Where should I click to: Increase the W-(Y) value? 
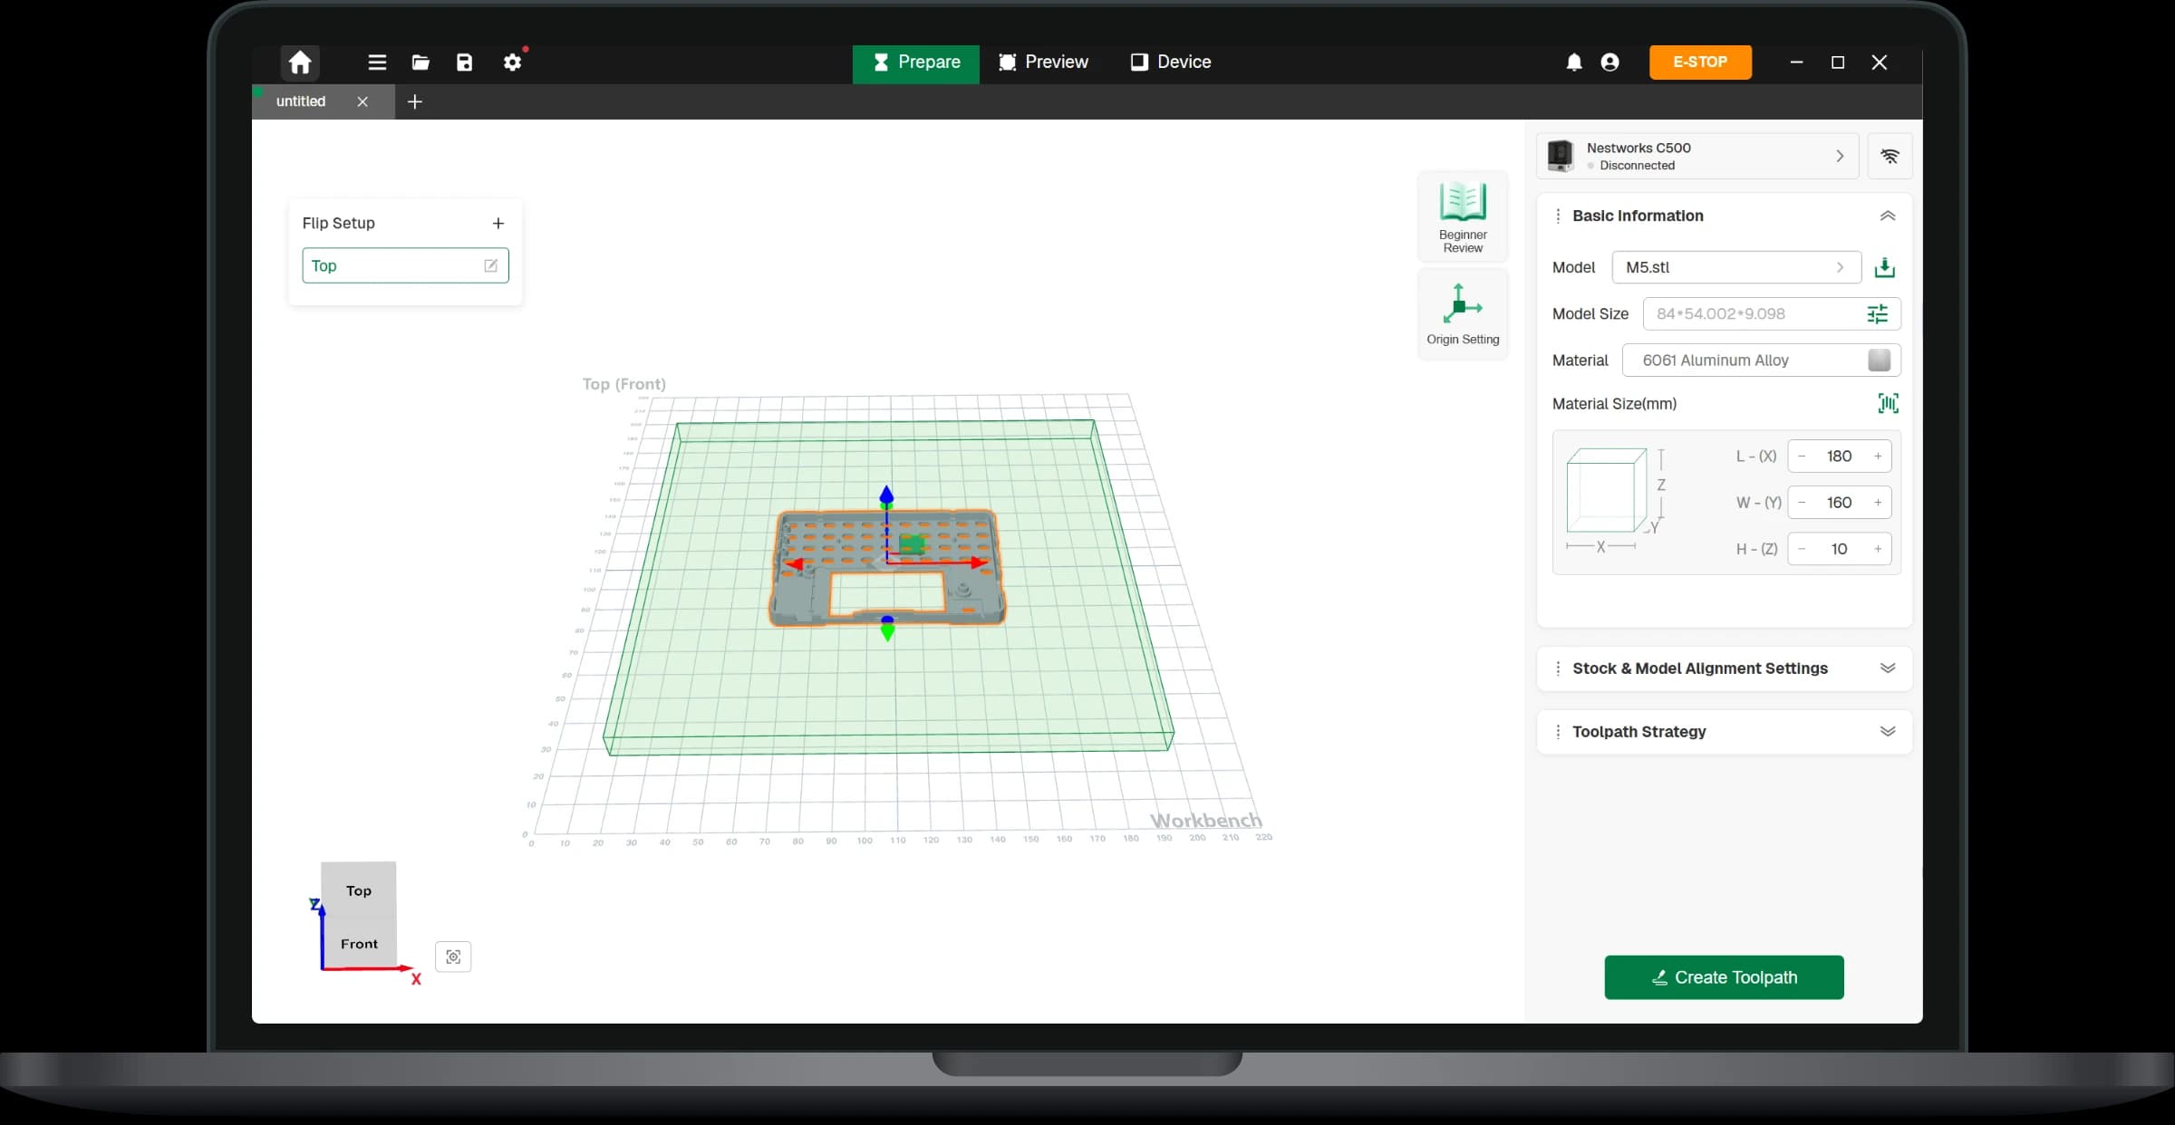[x=1878, y=502]
